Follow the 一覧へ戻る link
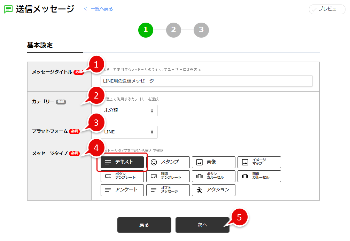The height and width of the screenshot is (241, 350). click(101, 9)
